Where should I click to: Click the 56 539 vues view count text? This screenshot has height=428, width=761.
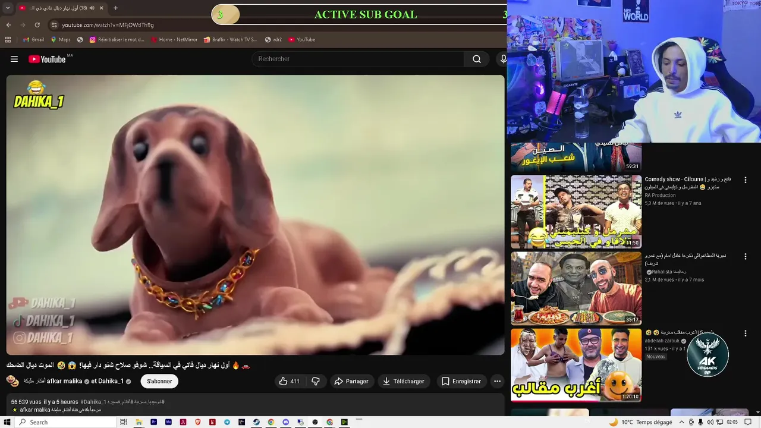[26, 402]
